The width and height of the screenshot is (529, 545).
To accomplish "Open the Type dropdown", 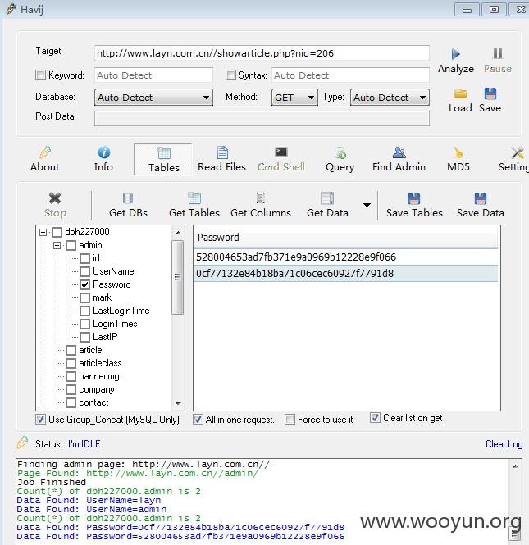I will click(390, 98).
